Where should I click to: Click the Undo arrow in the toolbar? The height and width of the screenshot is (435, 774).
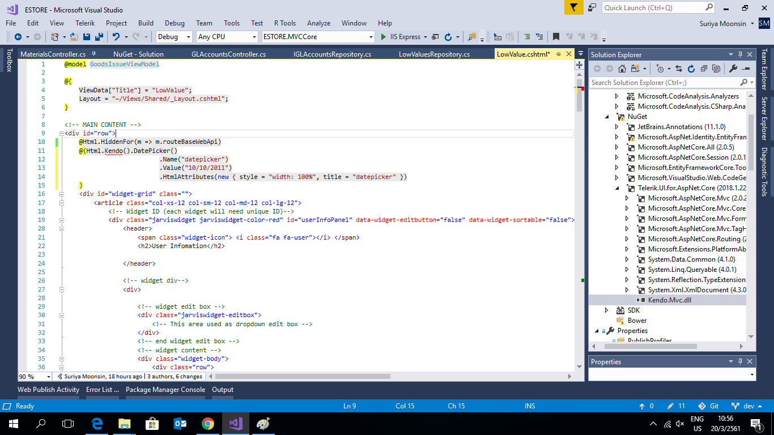[116, 37]
